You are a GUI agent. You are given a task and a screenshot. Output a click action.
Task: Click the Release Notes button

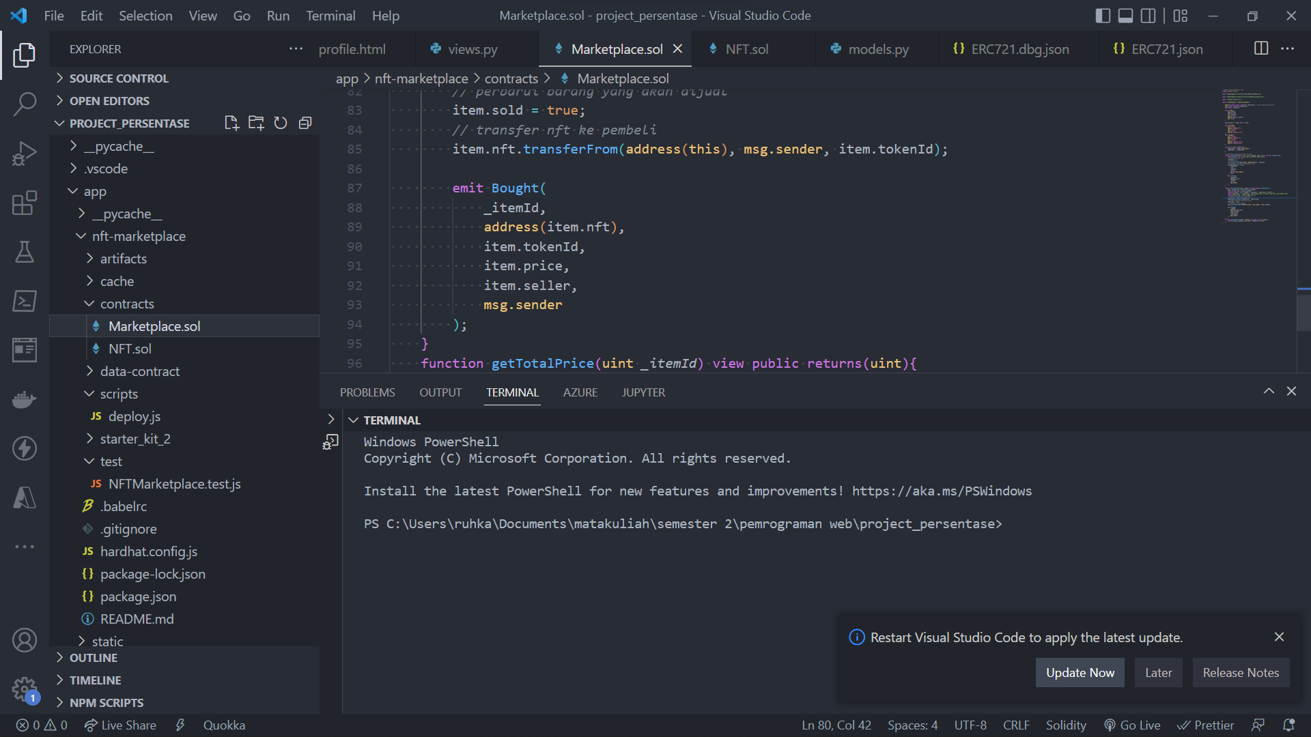point(1241,673)
